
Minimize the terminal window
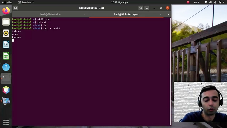(154, 8)
